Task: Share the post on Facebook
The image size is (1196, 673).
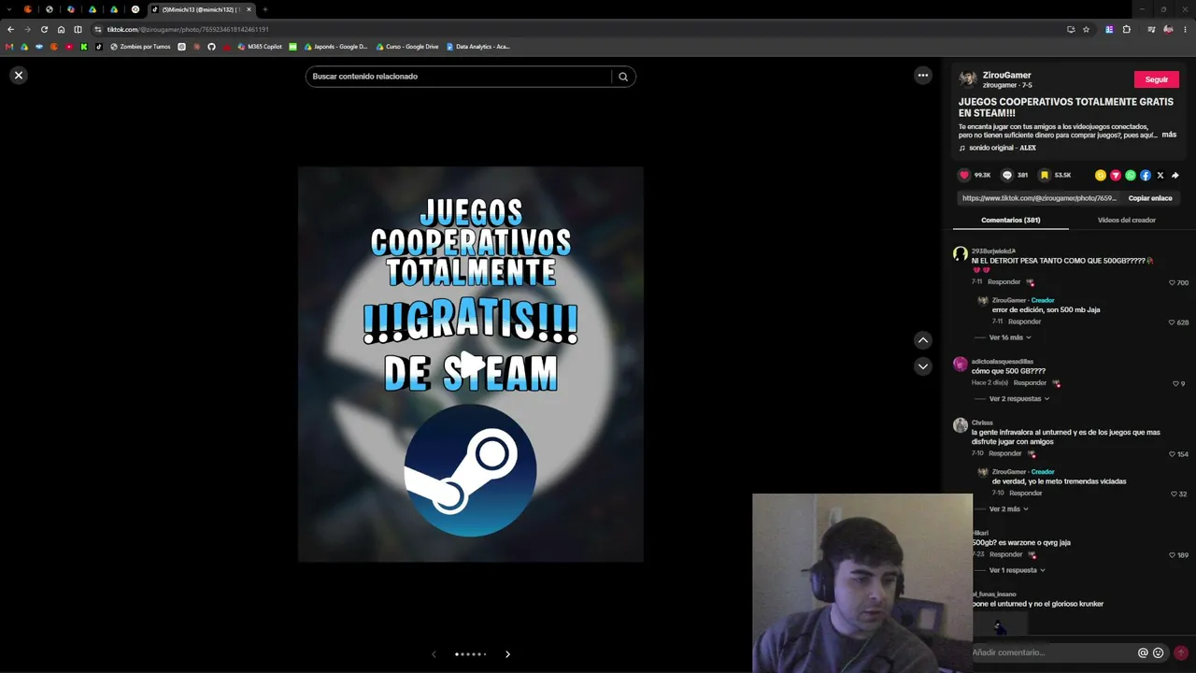Action: 1146,175
